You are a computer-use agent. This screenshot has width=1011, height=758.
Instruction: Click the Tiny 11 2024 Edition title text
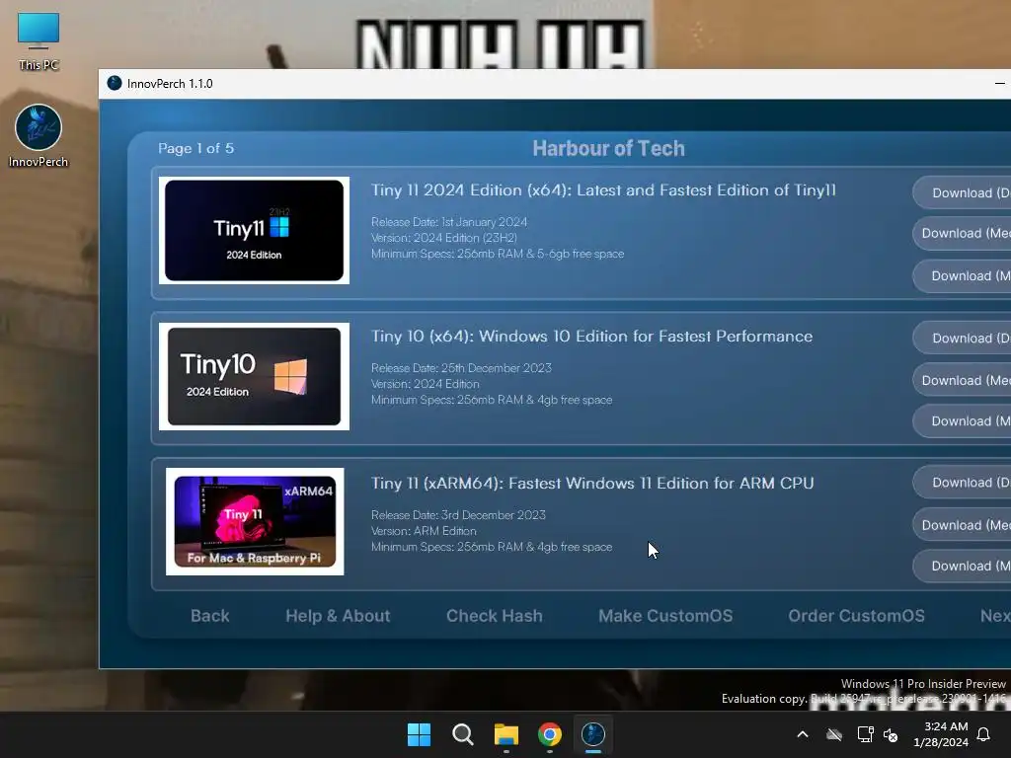603,190
